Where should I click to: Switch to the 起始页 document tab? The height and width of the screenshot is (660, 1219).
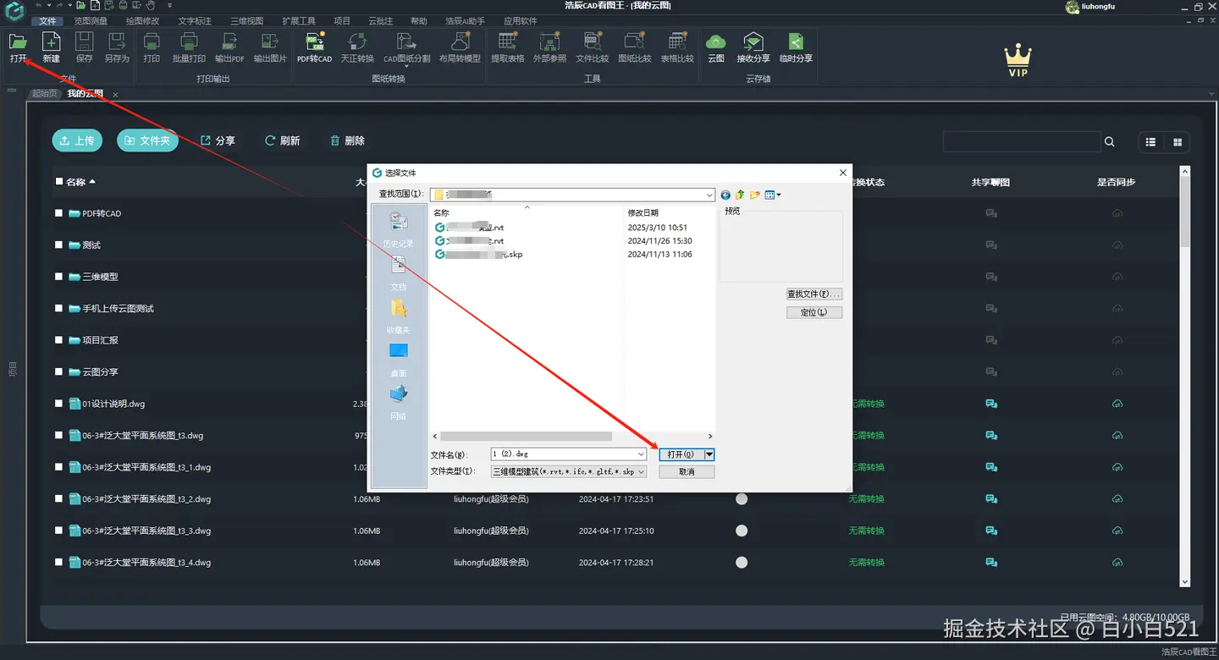click(45, 94)
